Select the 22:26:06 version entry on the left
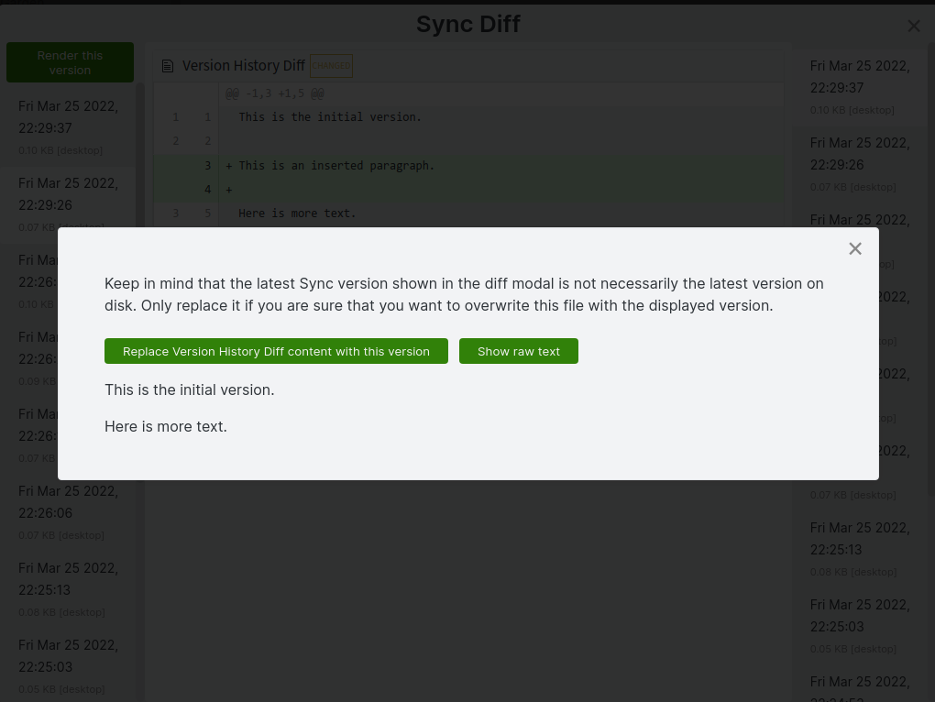This screenshot has height=702, width=935. click(68, 502)
